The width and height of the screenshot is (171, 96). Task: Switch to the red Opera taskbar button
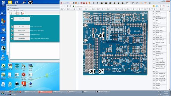45,92
